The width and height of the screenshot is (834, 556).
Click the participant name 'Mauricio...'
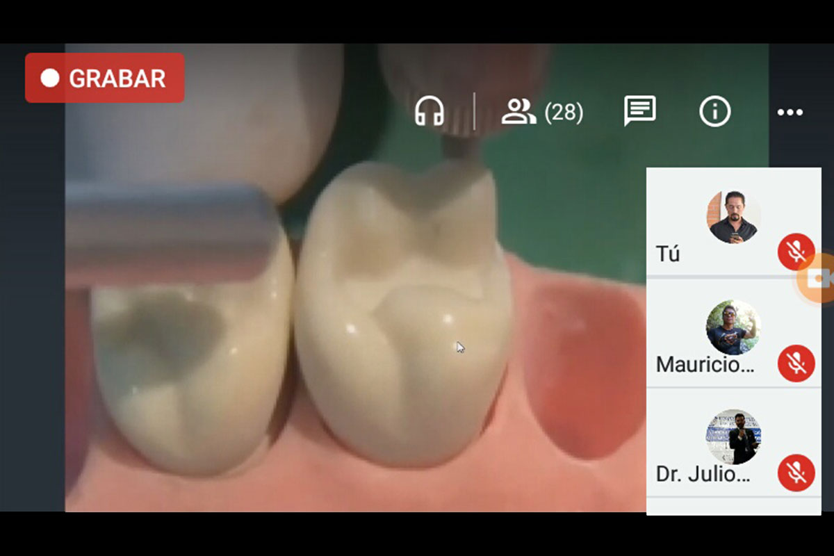point(705,365)
